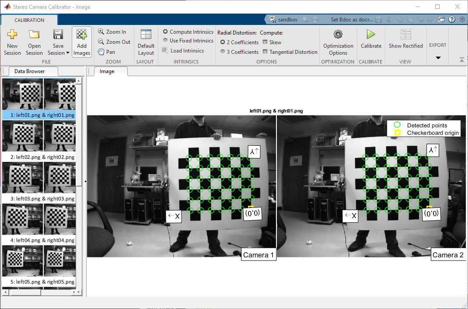The height and width of the screenshot is (309, 468).
Task: Start a New Session
Action: 12,42
